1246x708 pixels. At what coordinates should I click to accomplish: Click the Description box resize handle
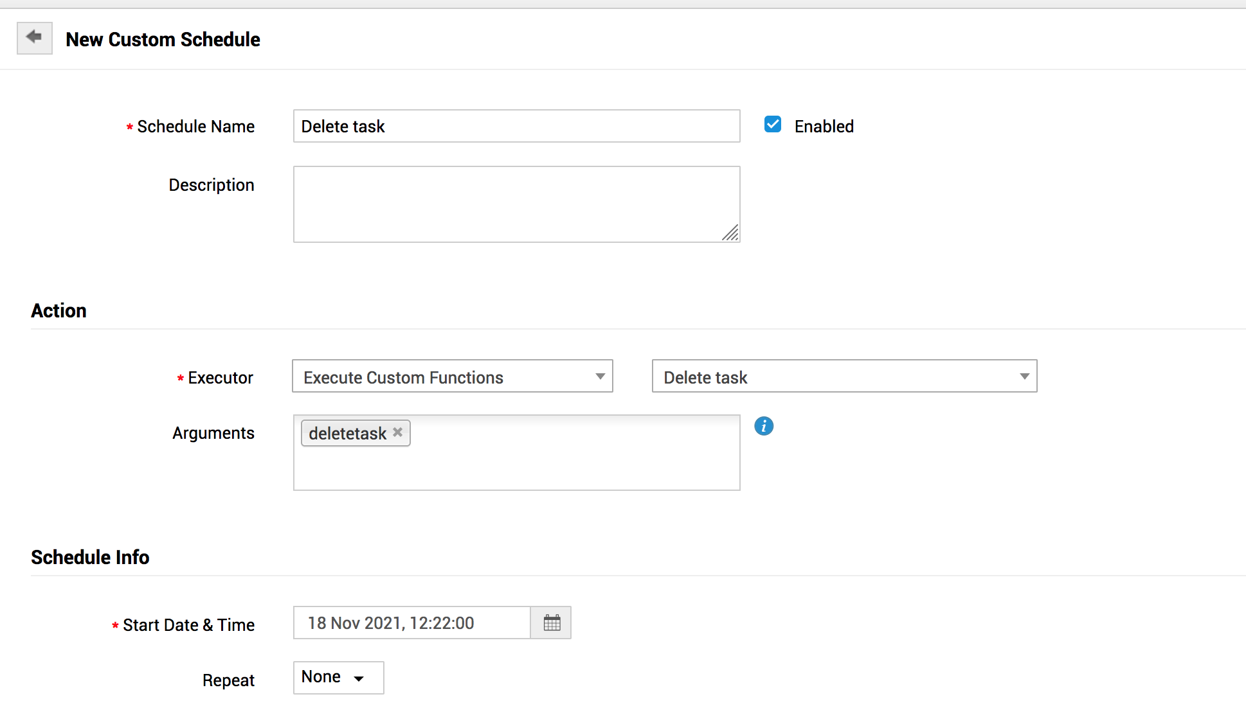pyautogui.click(x=731, y=233)
